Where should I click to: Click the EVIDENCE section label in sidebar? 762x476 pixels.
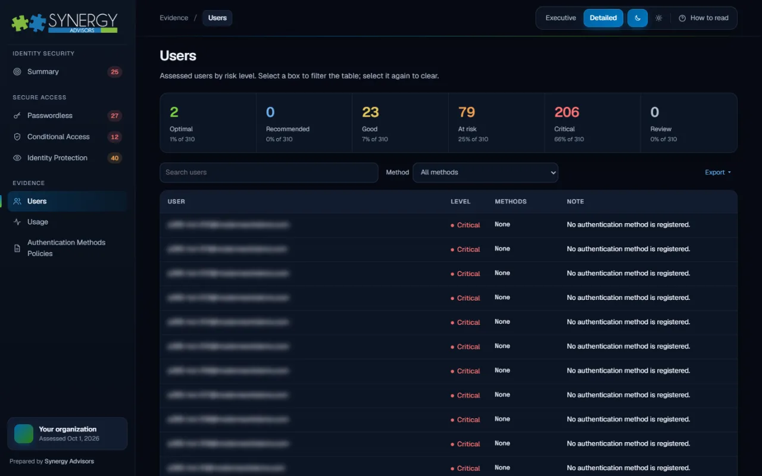(x=29, y=183)
